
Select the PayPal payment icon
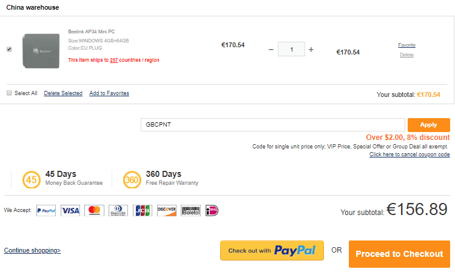46,211
